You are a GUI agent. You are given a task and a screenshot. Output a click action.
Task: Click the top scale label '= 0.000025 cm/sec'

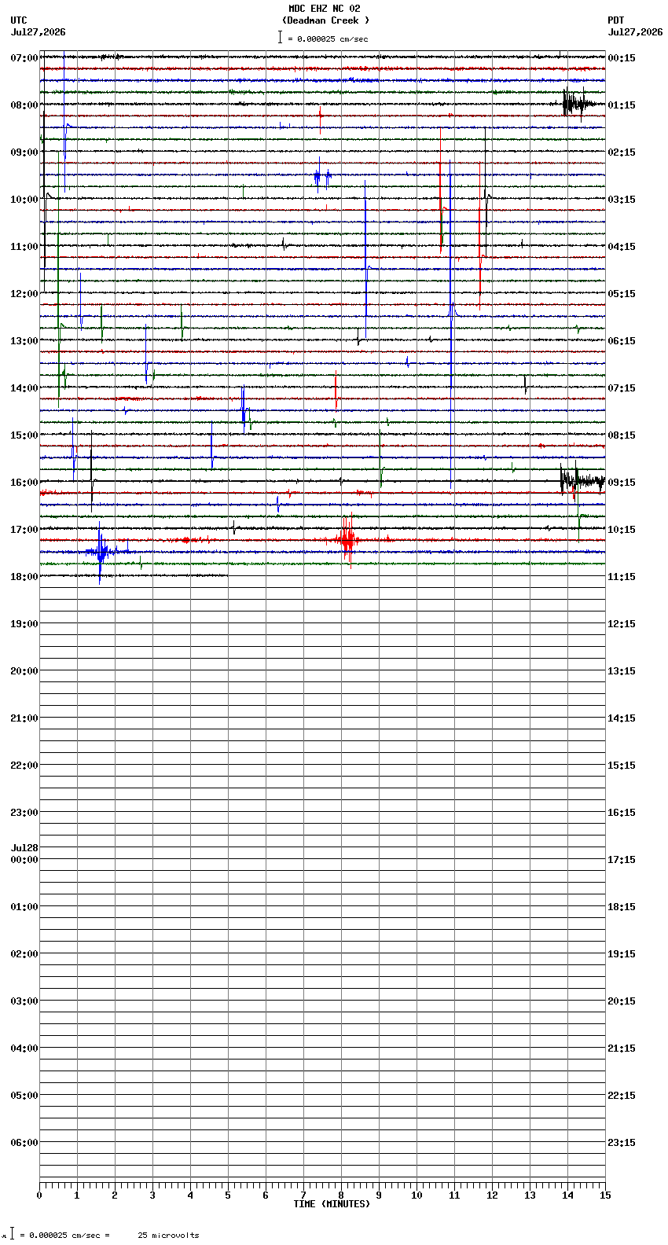(328, 39)
